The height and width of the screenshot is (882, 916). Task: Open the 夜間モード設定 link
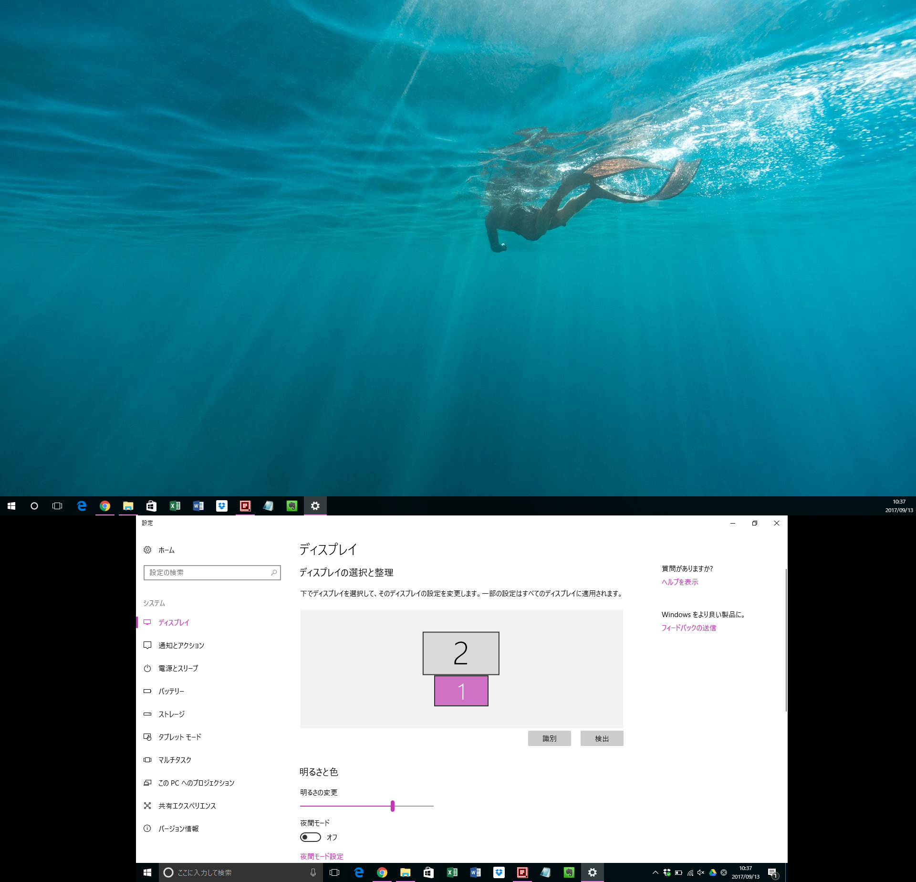click(322, 856)
